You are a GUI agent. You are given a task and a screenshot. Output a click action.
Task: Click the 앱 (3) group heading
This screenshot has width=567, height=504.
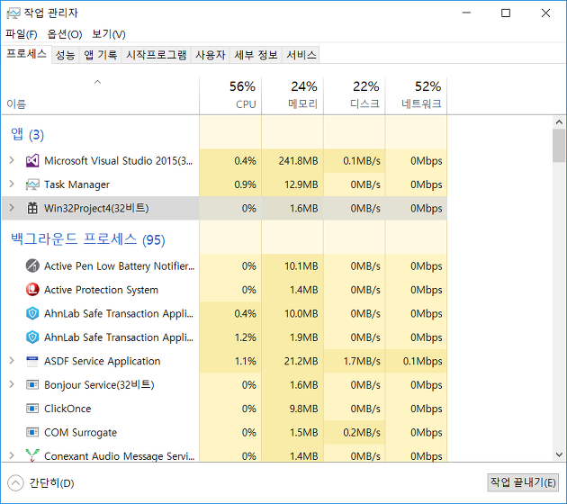tap(28, 134)
